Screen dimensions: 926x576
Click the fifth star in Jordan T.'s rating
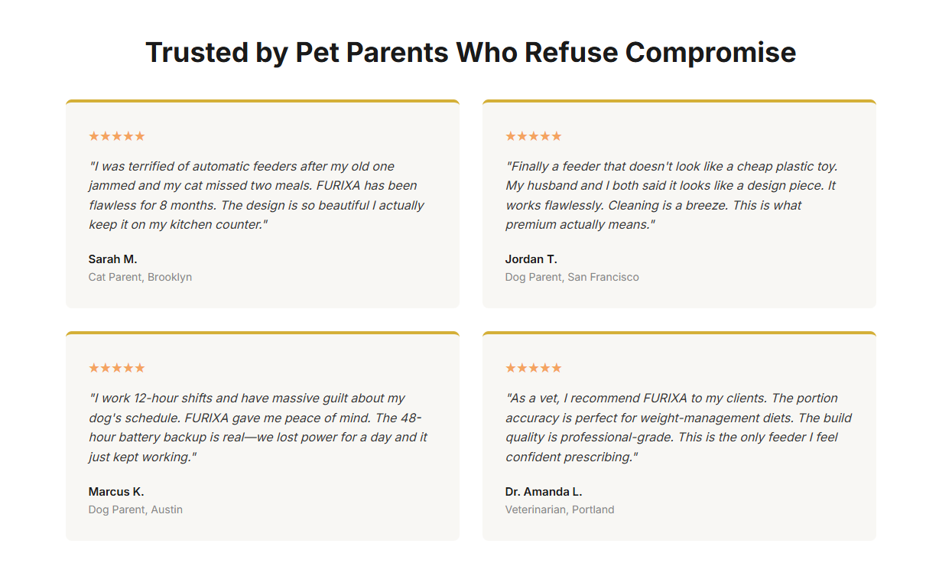(557, 136)
